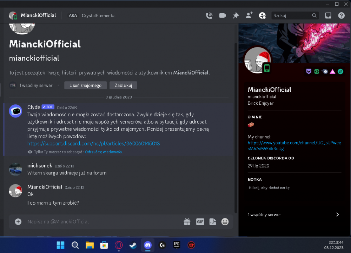Open File Explorer from taskbar
Screen dimensions: 351x253
click(x=90, y=245)
